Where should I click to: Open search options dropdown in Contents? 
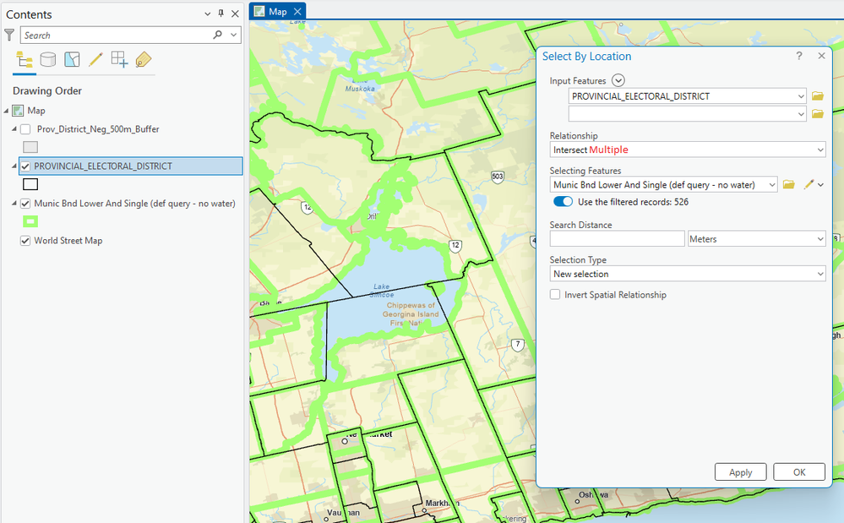(x=234, y=35)
